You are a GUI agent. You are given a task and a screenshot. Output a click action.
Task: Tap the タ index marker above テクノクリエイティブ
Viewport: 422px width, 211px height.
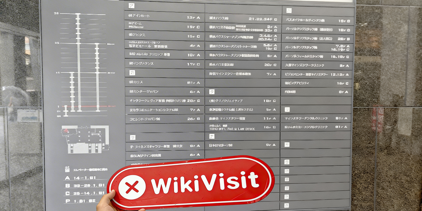click(212, 91)
